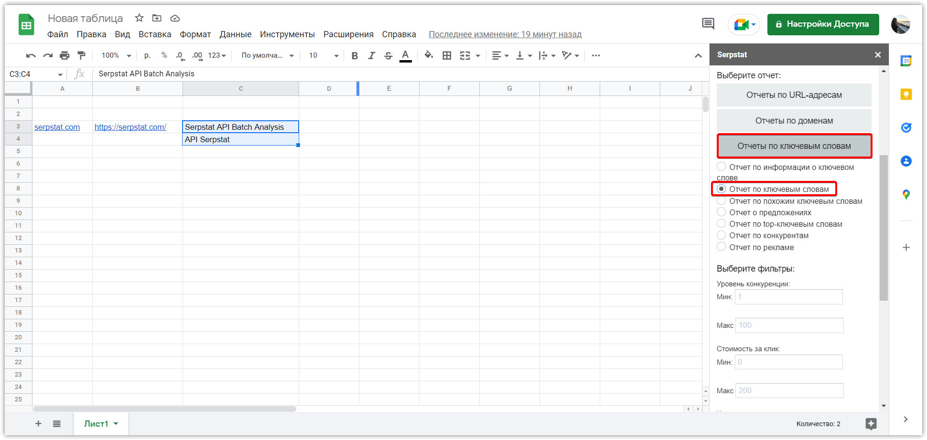Screen dimensions: 927x440
Task: Format as currency with the р. button
Action: point(148,55)
